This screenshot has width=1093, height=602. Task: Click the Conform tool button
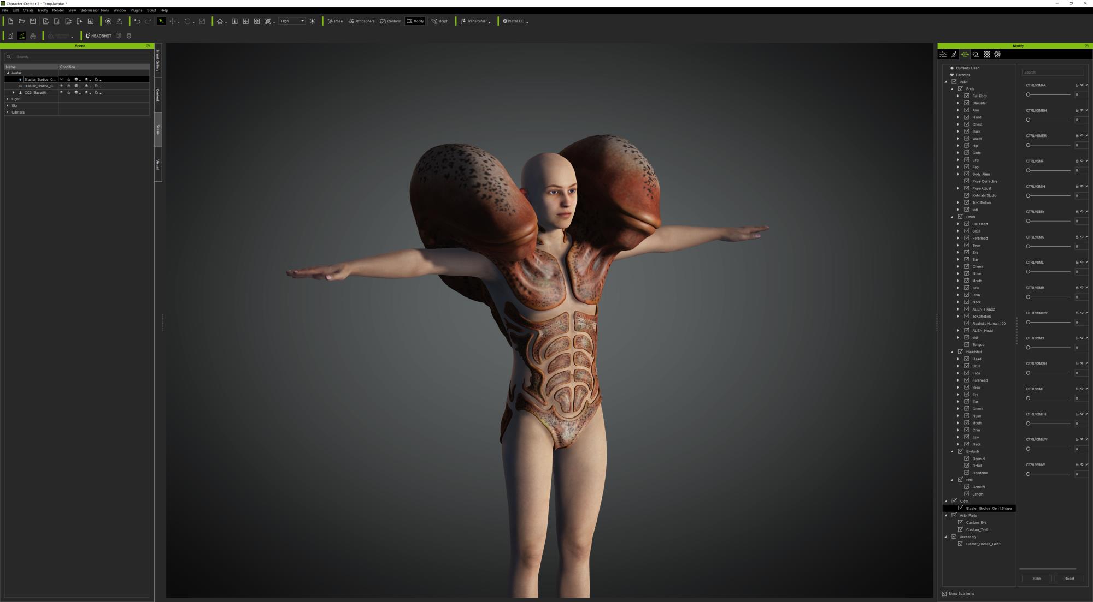click(390, 21)
